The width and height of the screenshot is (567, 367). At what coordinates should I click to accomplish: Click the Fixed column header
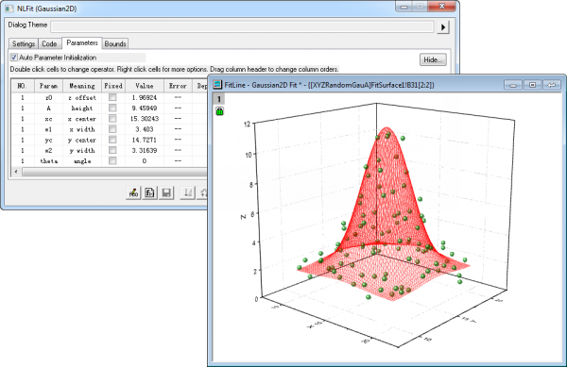(113, 86)
